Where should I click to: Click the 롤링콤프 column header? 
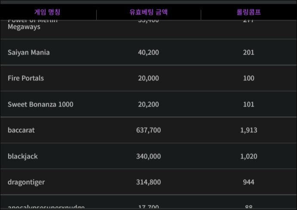click(x=248, y=12)
